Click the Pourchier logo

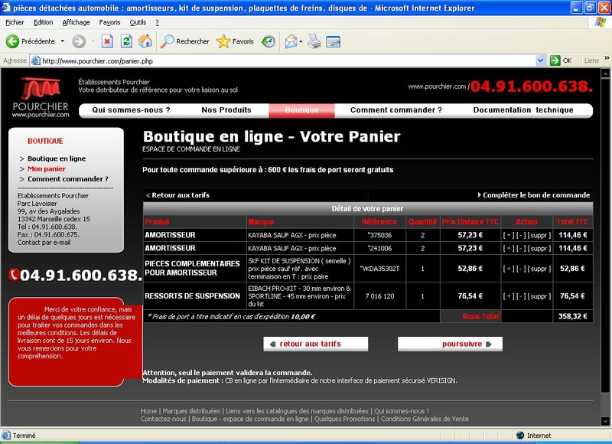(41, 98)
